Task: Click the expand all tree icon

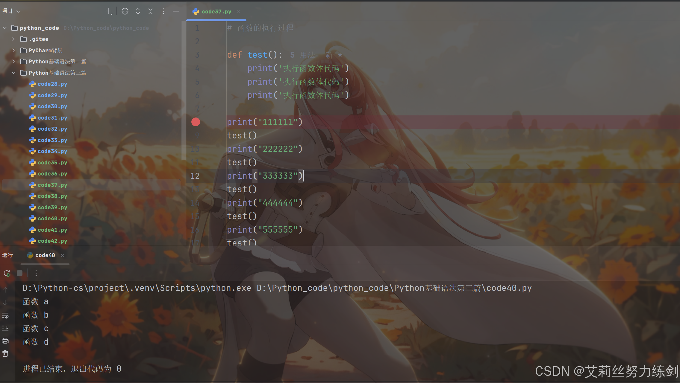Action: coord(138,11)
